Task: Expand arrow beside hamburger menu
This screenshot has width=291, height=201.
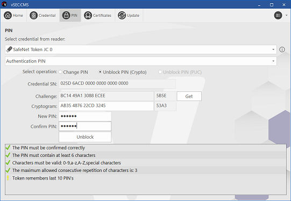Action: [x=286, y=16]
